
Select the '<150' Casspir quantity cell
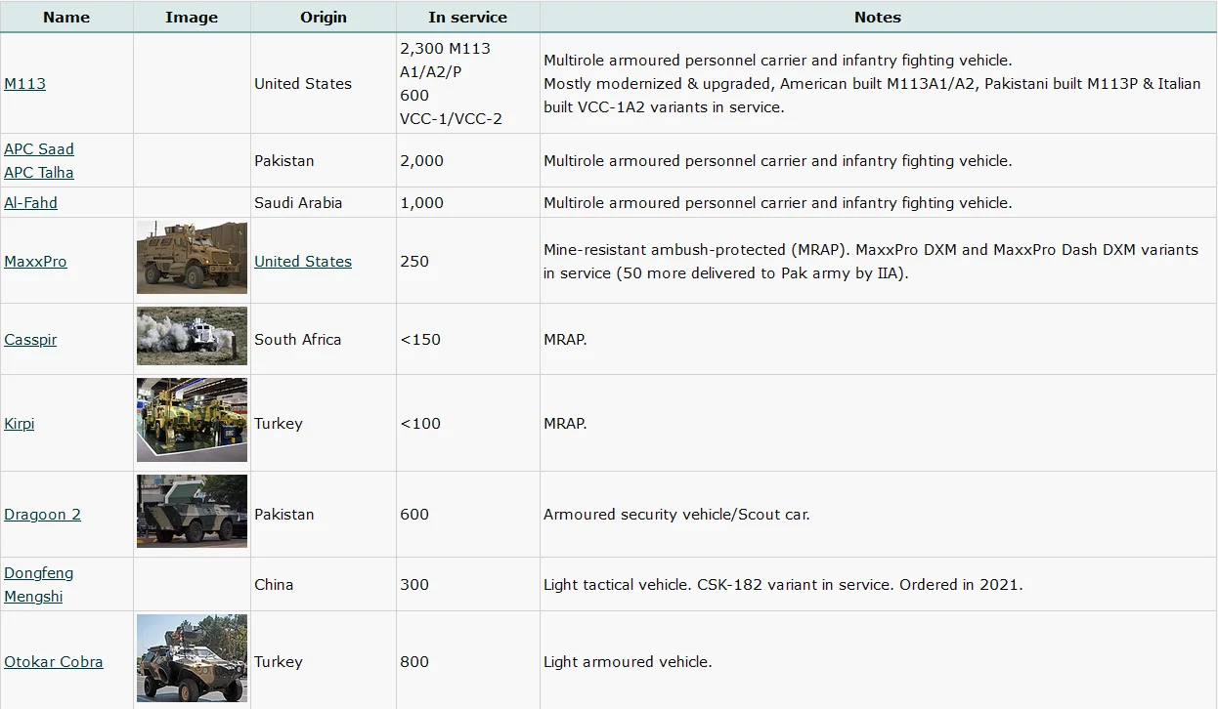tap(468, 340)
